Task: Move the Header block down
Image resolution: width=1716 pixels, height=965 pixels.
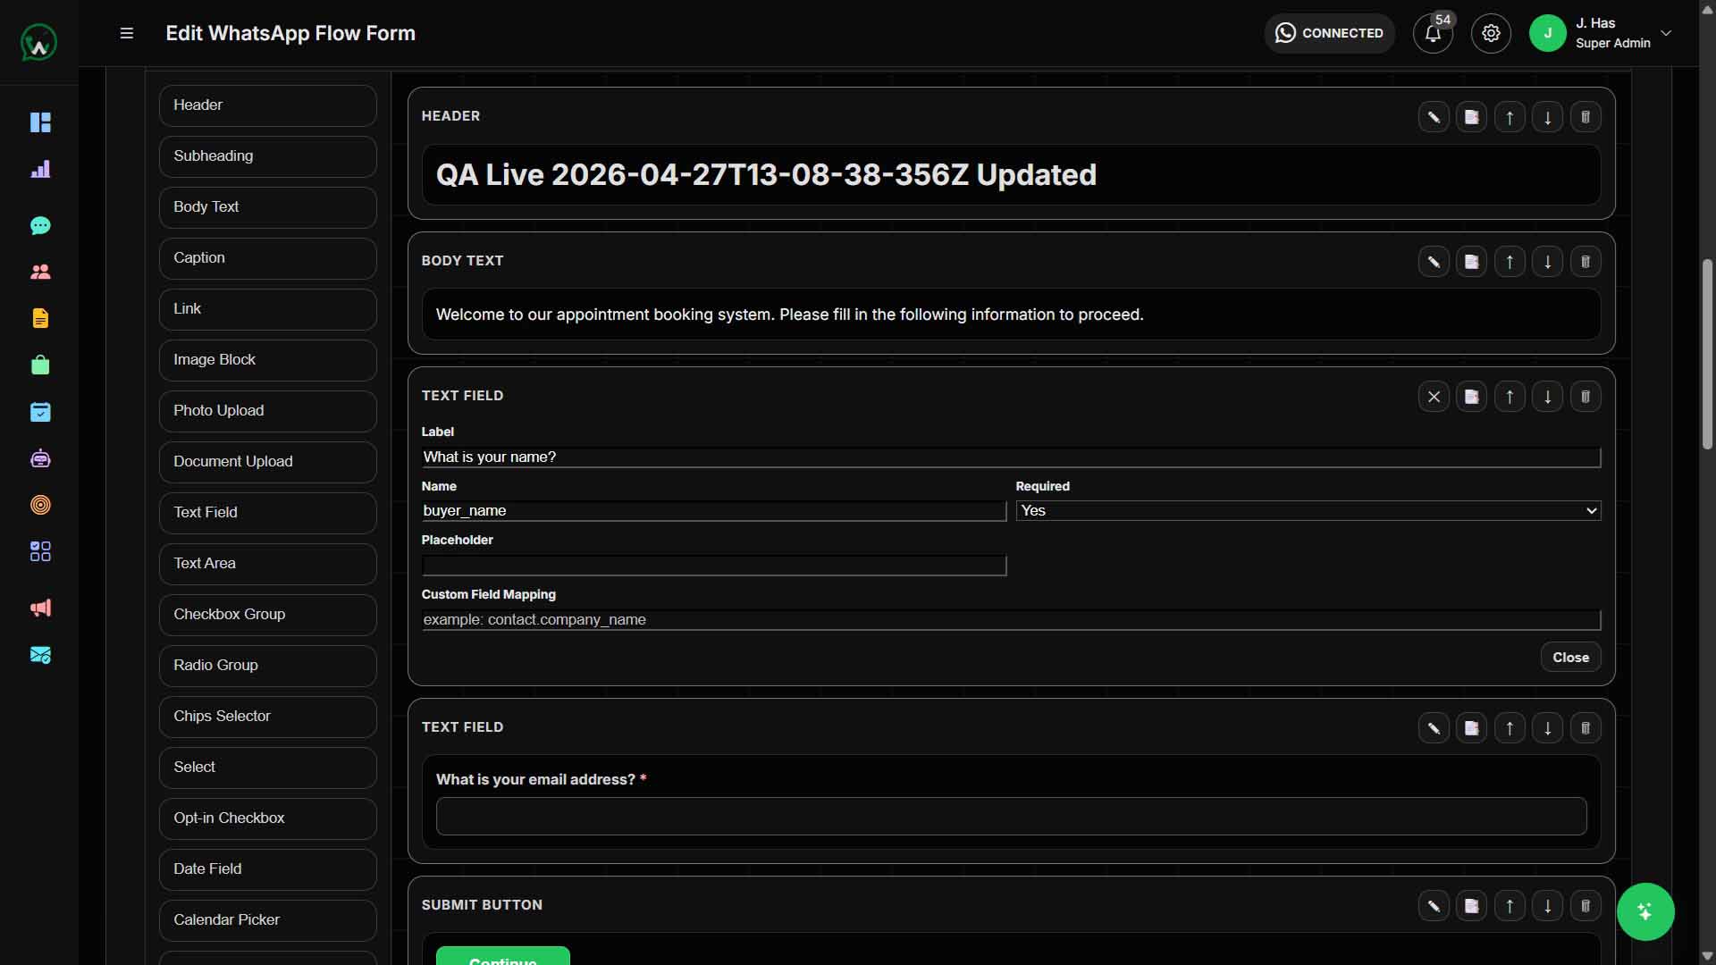Action: pyautogui.click(x=1547, y=117)
